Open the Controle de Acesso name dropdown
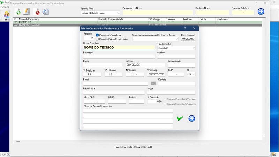This screenshot has height=157, width=279. 155,39
